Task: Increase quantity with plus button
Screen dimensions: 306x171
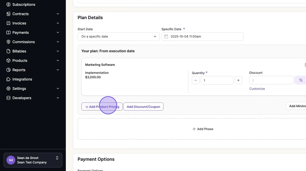Action: (238, 80)
